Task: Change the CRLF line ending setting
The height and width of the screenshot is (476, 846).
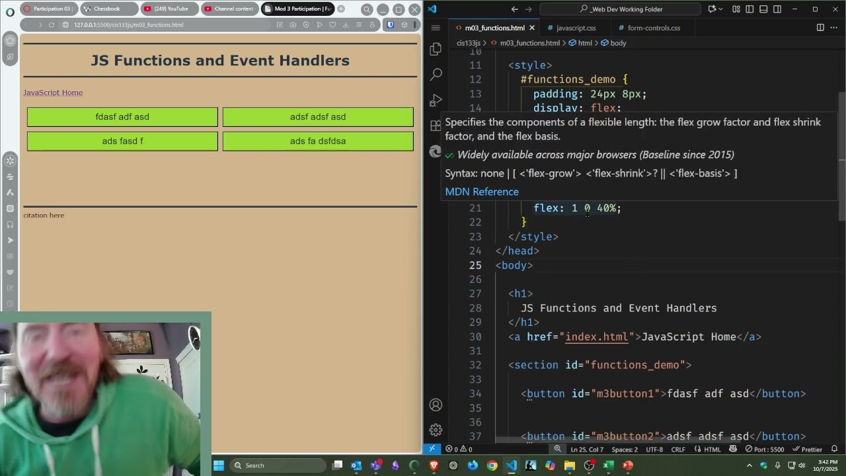Action: (x=678, y=449)
